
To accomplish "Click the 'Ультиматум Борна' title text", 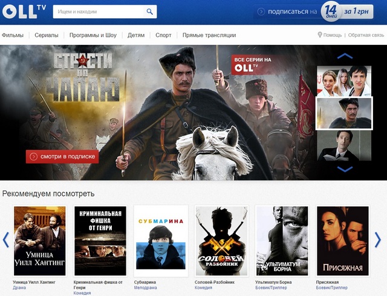I will click(x=273, y=282).
